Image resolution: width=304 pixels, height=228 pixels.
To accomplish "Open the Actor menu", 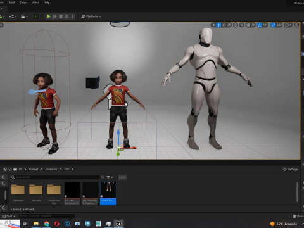I will click(35, 3).
